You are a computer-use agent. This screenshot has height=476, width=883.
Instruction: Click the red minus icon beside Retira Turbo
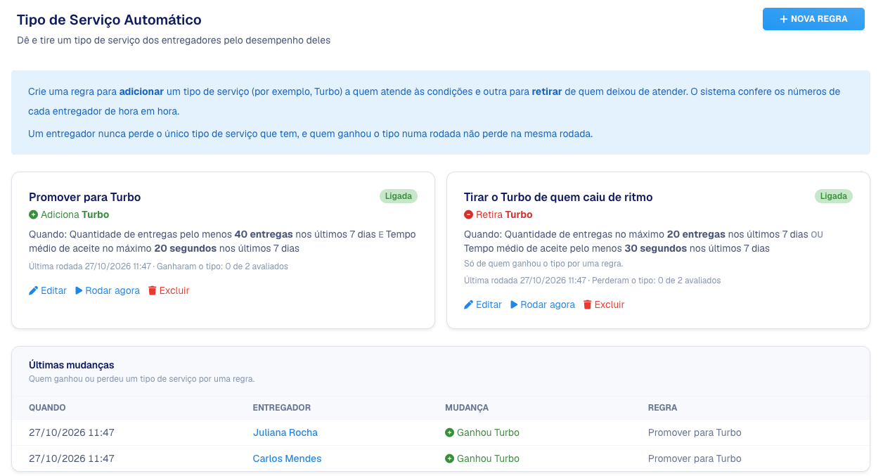click(468, 214)
